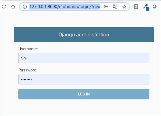Screen dimensions: 161x116
Task: Click the Password label
Action: pyautogui.click(x=28, y=70)
